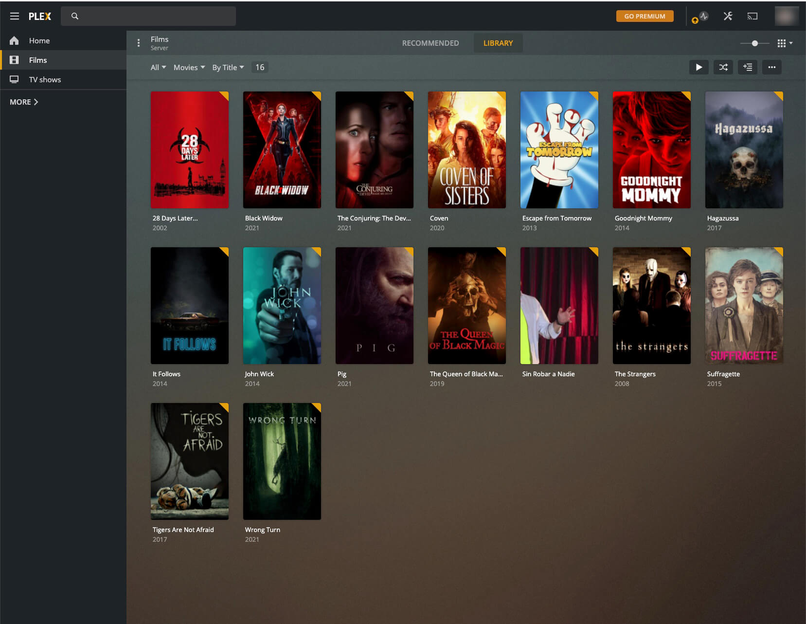Select TV shows in the sidebar
The image size is (806, 624).
63,79
